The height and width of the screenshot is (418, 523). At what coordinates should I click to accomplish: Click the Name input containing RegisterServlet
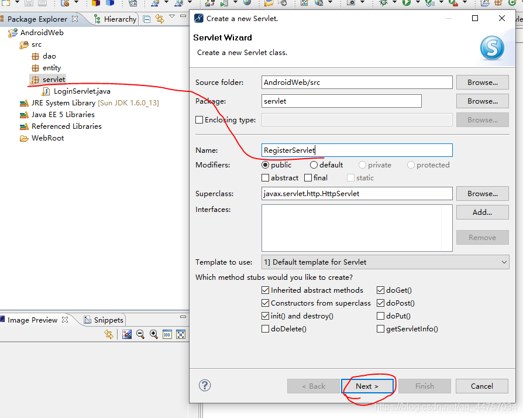(x=357, y=150)
